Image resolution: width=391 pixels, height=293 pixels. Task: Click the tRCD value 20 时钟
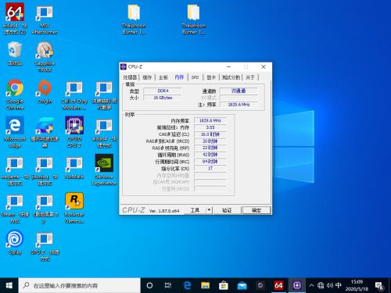point(210,141)
